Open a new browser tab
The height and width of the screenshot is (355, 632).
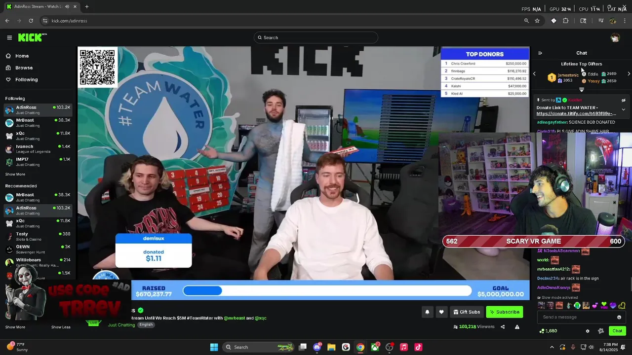point(87,7)
